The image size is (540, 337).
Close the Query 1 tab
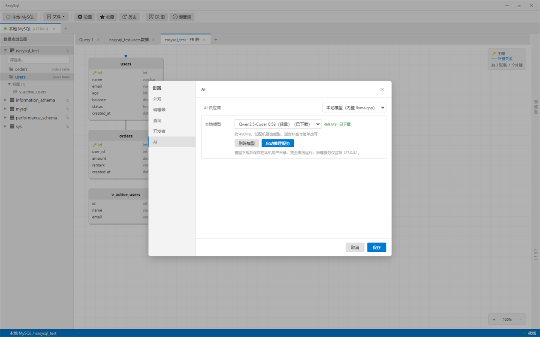[x=98, y=40]
